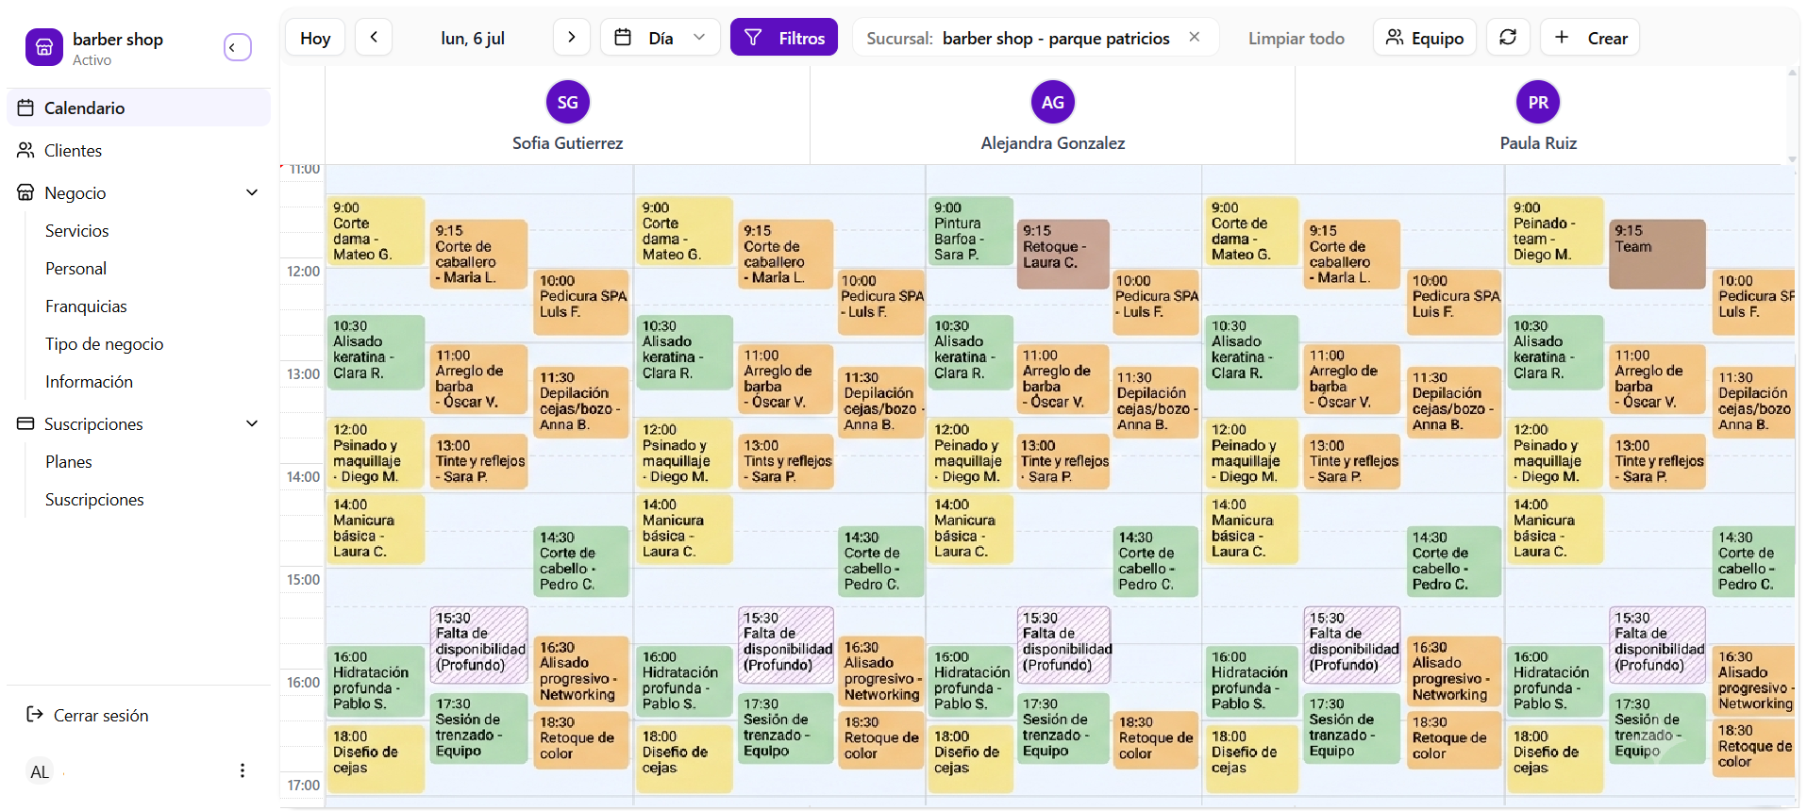
Task: Collapse the Suscripciones section chevron
Action: point(252,423)
